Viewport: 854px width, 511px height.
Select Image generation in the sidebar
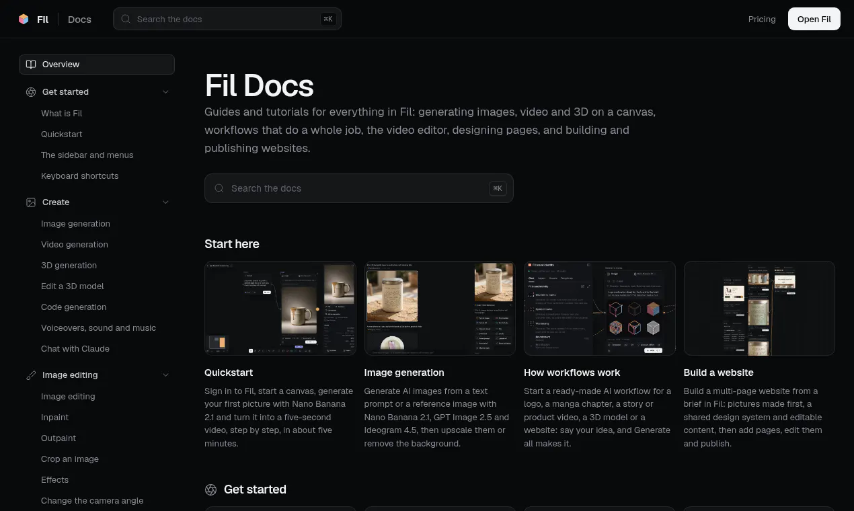[x=75, y=224]
